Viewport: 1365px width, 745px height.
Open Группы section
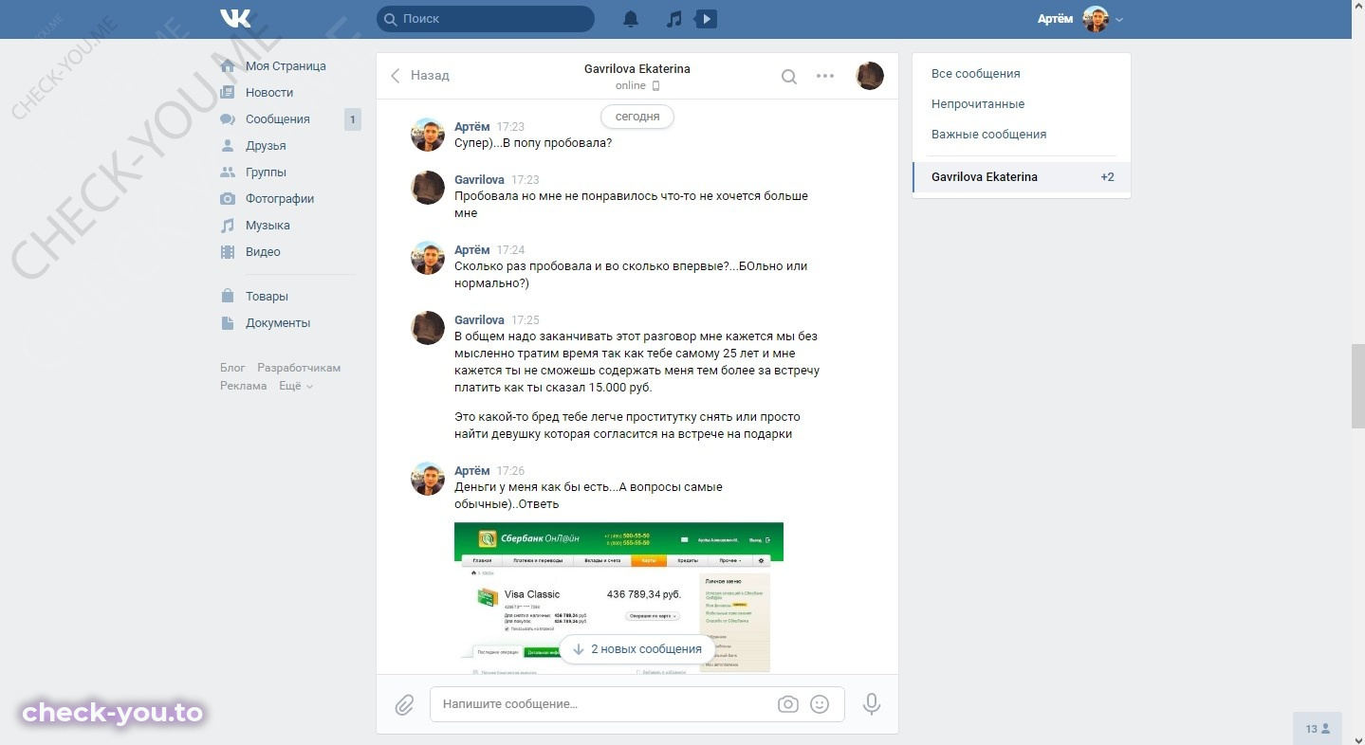pyautogui.click(x=266, y=173)
